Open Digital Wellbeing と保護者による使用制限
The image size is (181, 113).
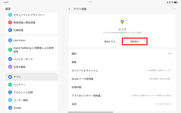pyautogui.click(x=32, y=50)
